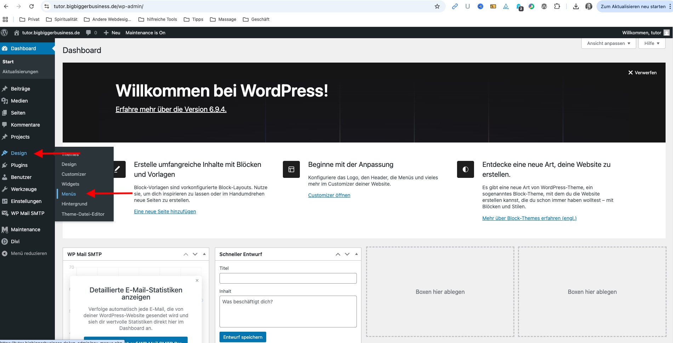Image resolution: width=673 pixels, height=343 pixels.
Task: Open Mehr über Block-Themes erfahren link
Action: coord(529,218)
